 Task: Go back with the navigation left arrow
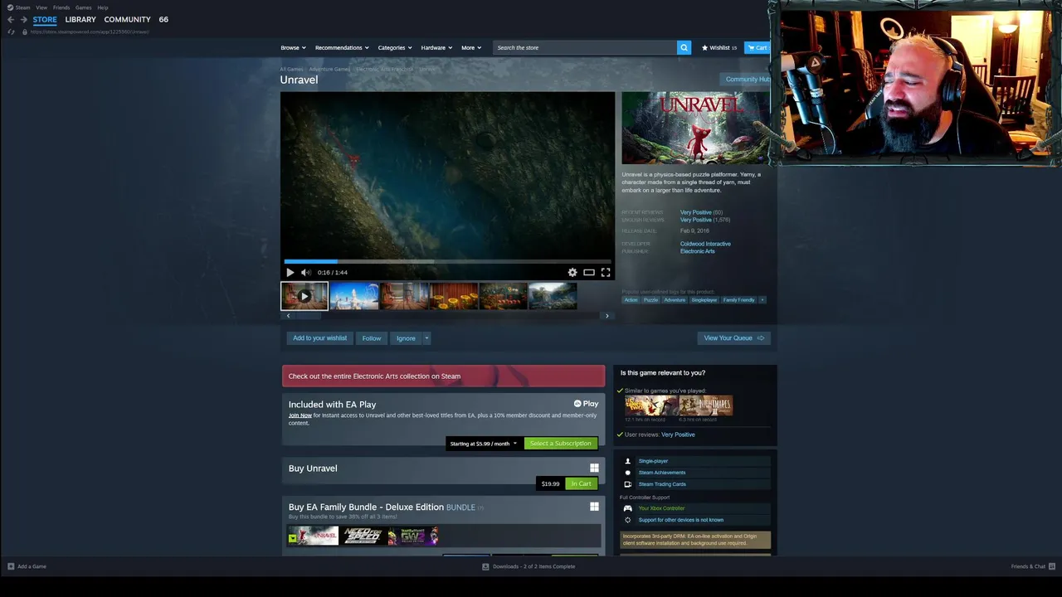pyautogui.click(x=11, y=19)
